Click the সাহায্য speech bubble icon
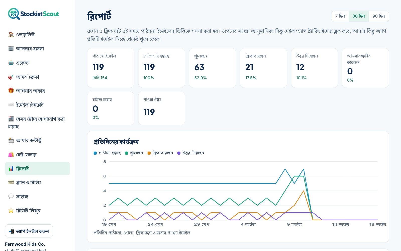Image resolution: width=401 pixels, height=251 pixels. (x=11, y=196)
